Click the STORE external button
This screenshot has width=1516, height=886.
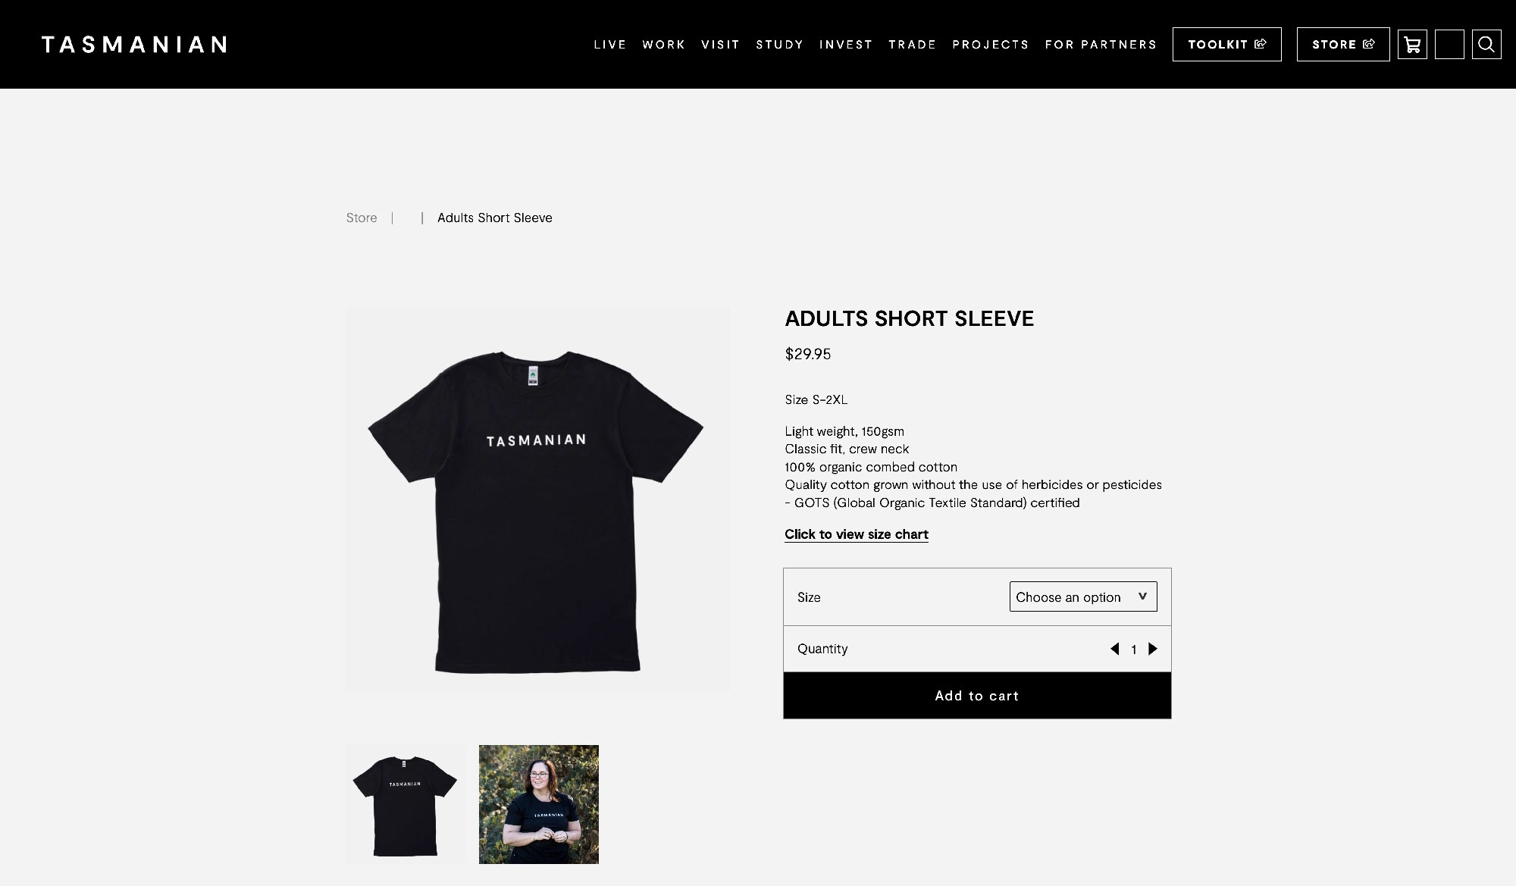1343,45
